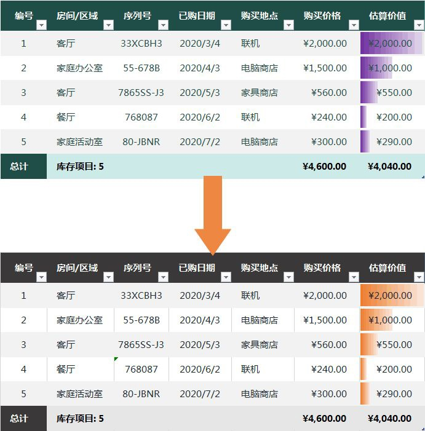The height and width of the screenshot is (431, 425).
Task: Click 库存项目: 5 in the gray total row
Action: point(80,418)
